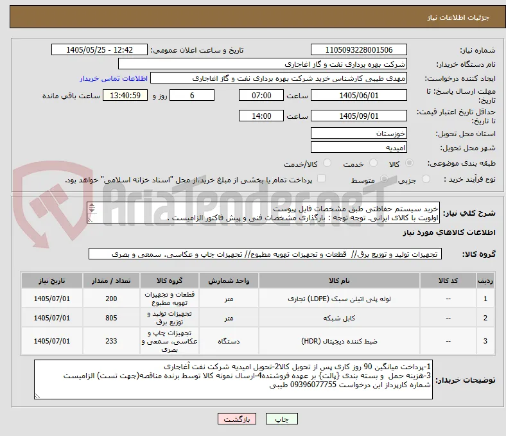Click the price validity date 1405/09/01
Screen dimensions: 506x436
(x=359, y=116)
